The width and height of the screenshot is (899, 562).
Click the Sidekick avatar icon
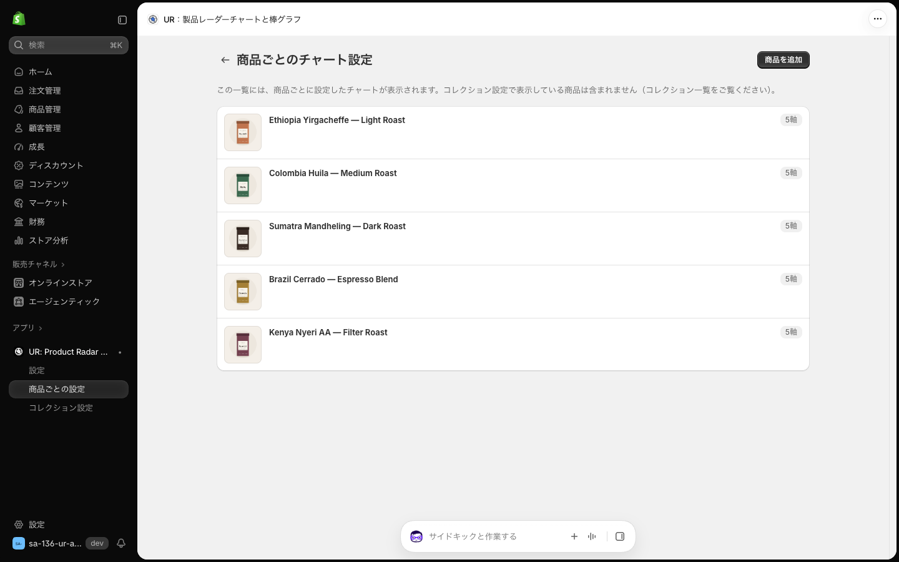pos(416,536)
